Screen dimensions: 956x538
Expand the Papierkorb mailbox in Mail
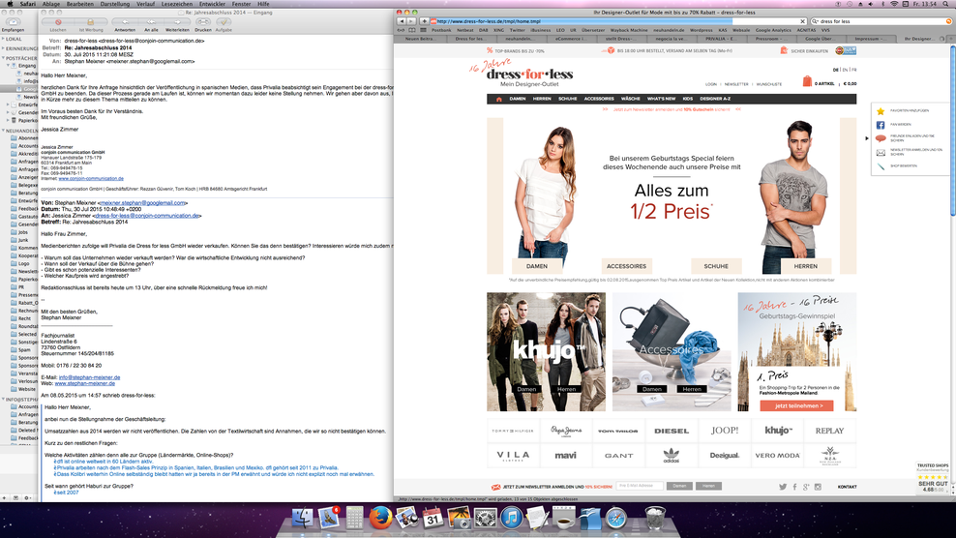8,121
